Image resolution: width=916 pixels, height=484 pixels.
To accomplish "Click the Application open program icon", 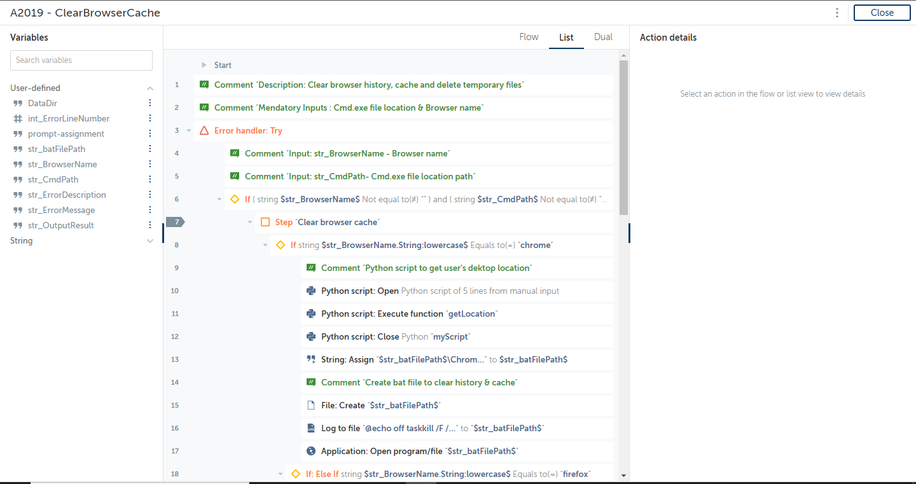I will [x=311, y=451].
